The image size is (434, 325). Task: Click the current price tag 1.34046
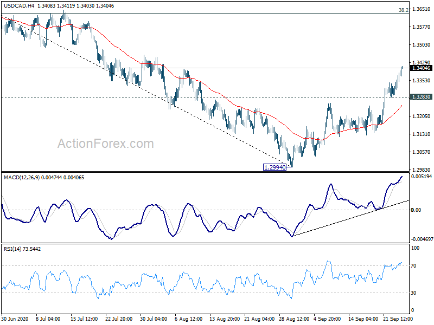tap(421, 68)
